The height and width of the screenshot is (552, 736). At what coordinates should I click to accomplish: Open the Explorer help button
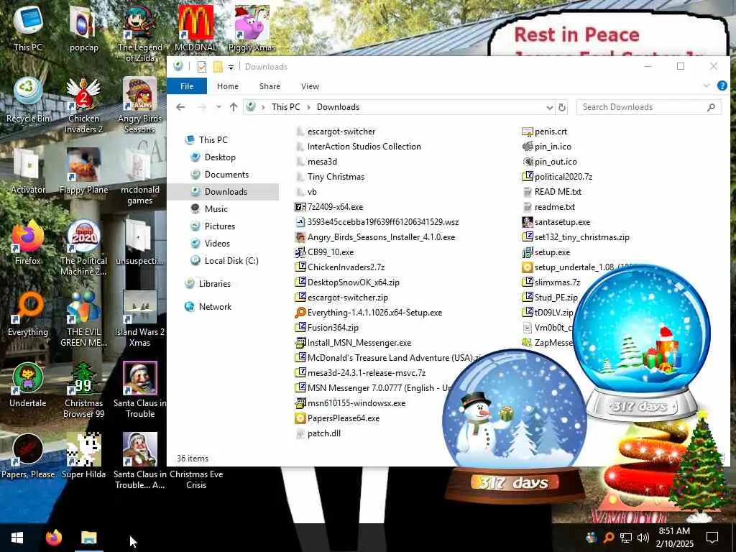[722, 86]
